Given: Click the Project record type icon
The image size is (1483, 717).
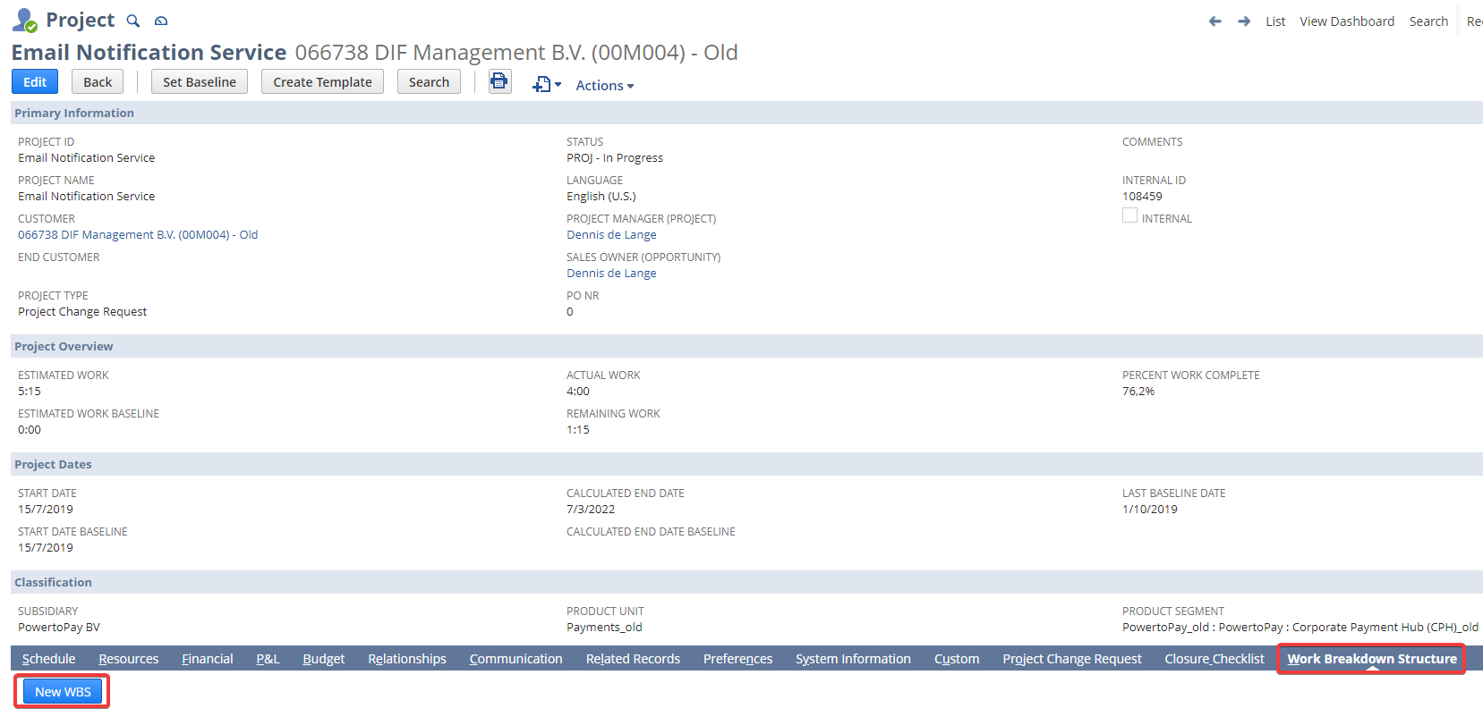Looking at the screenshot, I should 25,20.
